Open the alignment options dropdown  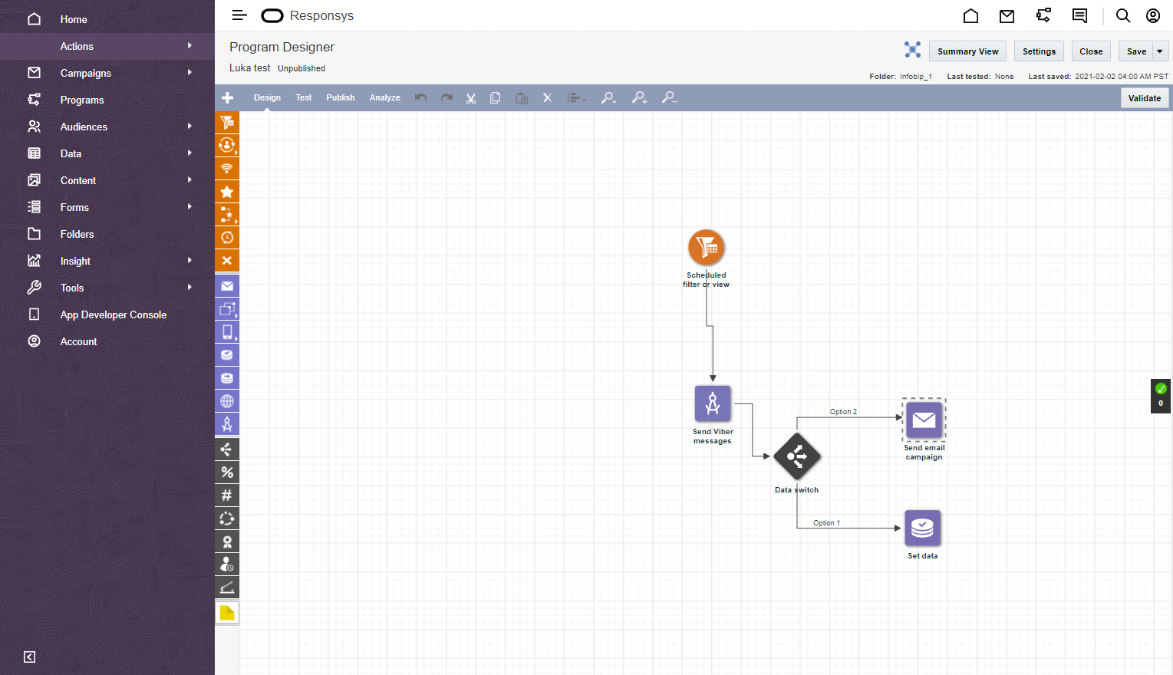[x=576, y=98]
